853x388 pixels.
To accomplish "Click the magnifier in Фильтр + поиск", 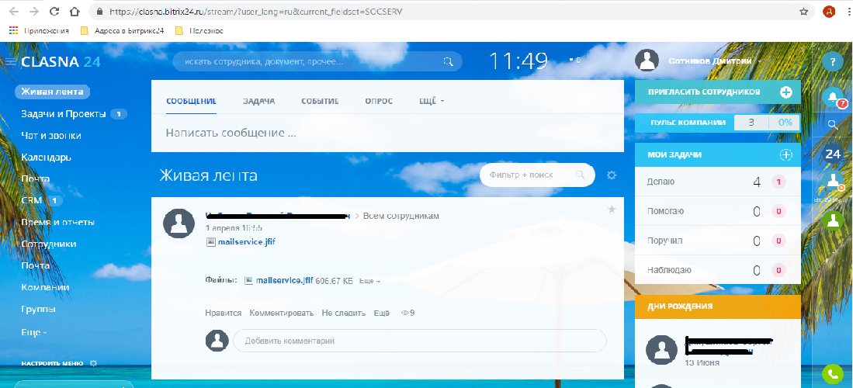I will click(x=580, y=175).
